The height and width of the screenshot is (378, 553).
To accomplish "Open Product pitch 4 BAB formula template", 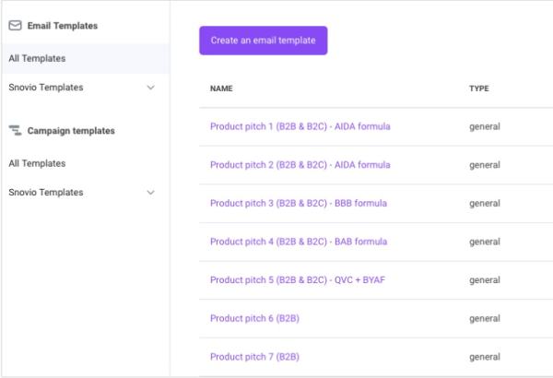I will coord(298,242).
